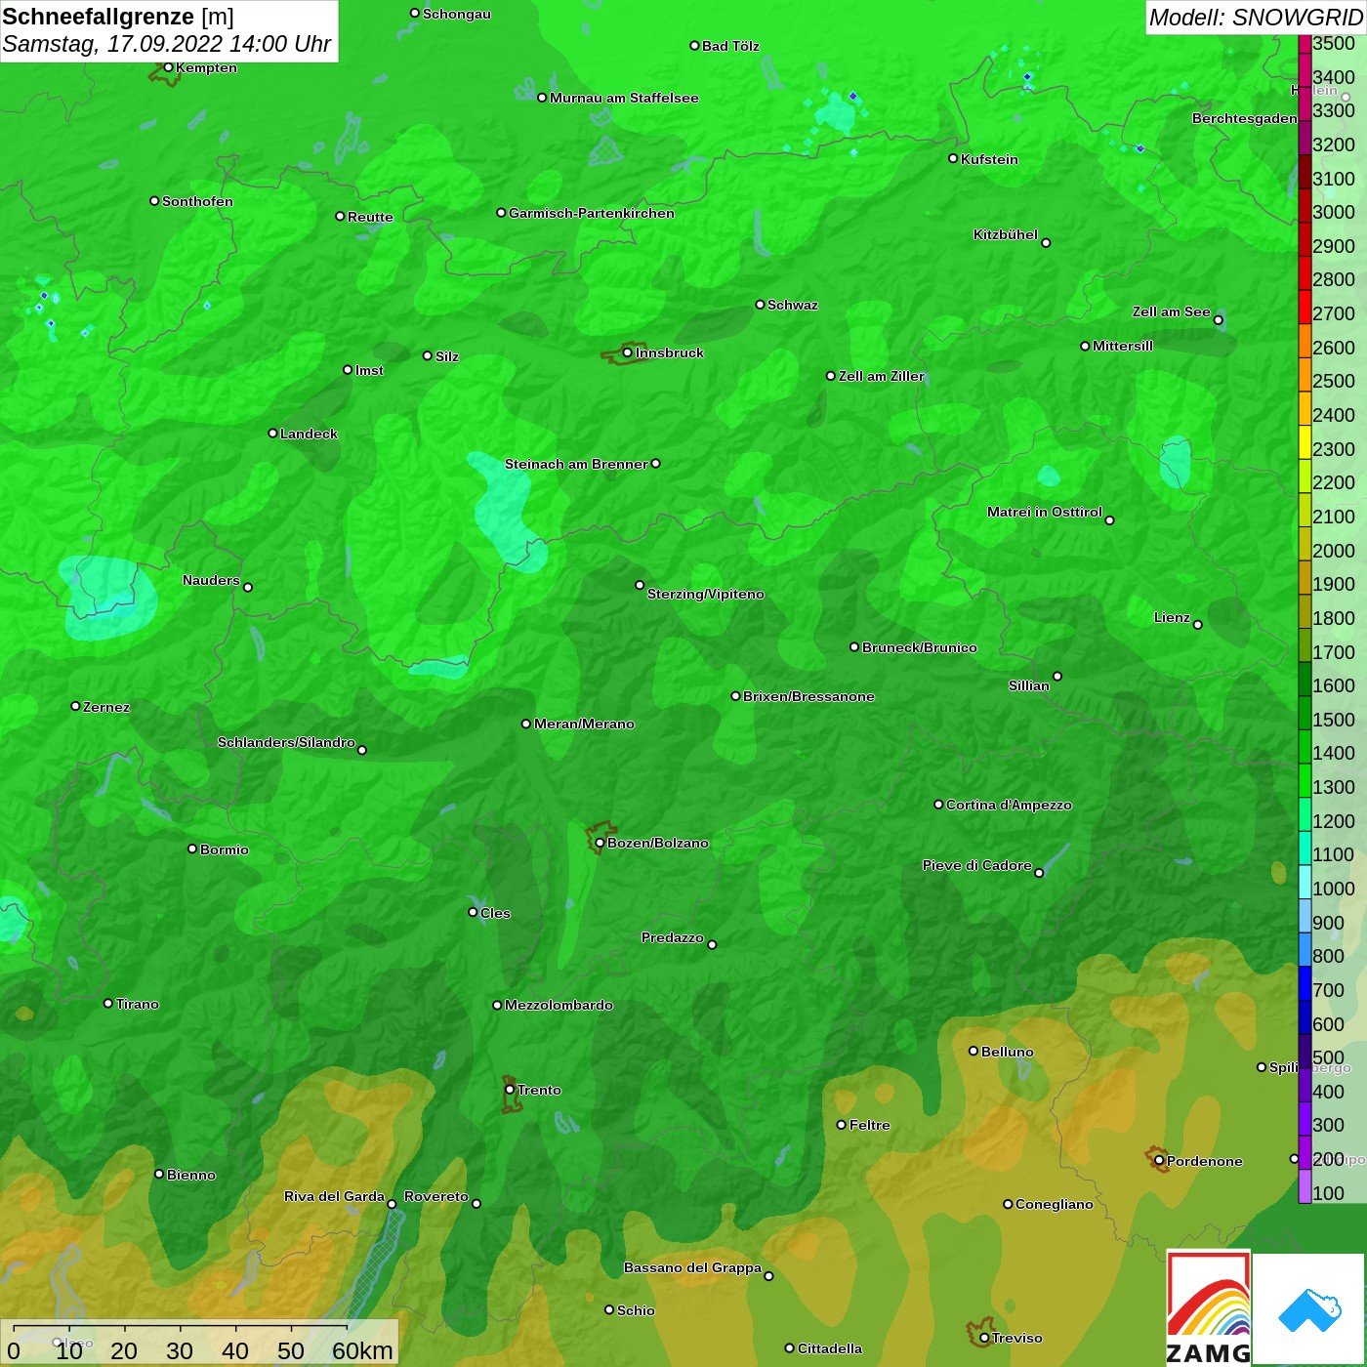Click the Modell: SNOWGRID label

click(1256, 18)
